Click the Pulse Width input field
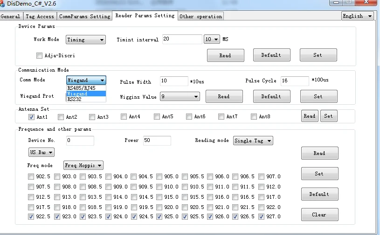Screen dimensions: 380x235 tap(174, 81)
